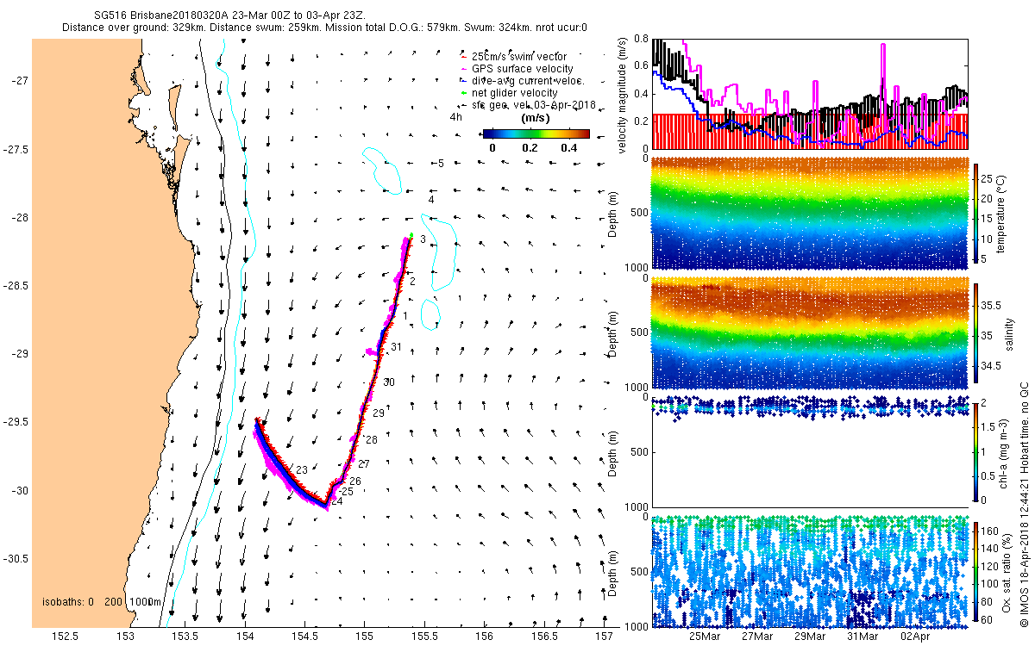Click the day '28' marker on the glider track

point(372,439)
